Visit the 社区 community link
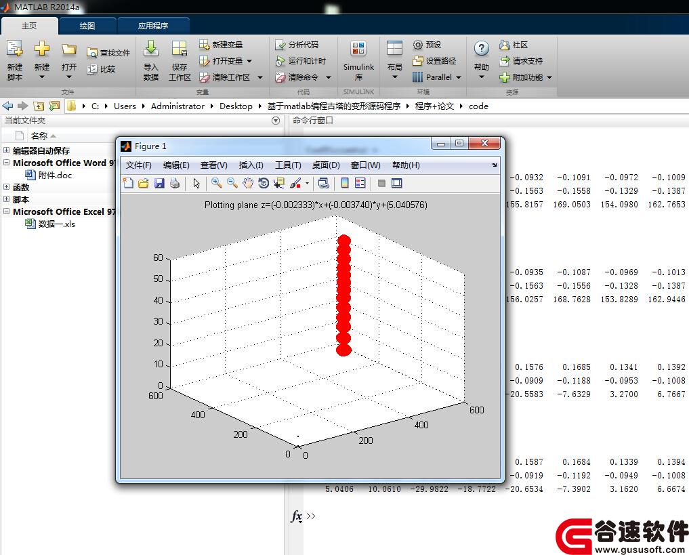Image resolution: width=689 pixels, height=555 pixels. (x=514, y=45)
